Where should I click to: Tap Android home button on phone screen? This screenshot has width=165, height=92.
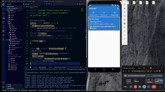104,69
